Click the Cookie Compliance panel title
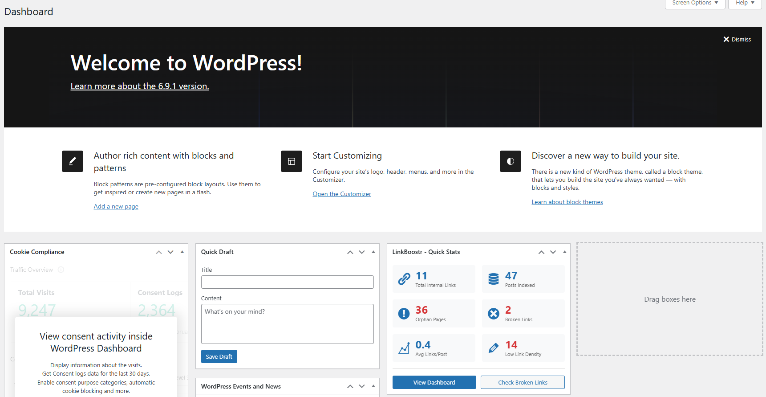 37,252
